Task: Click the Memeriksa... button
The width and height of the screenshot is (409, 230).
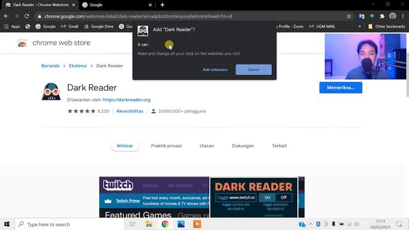Action: pos(341,88)
